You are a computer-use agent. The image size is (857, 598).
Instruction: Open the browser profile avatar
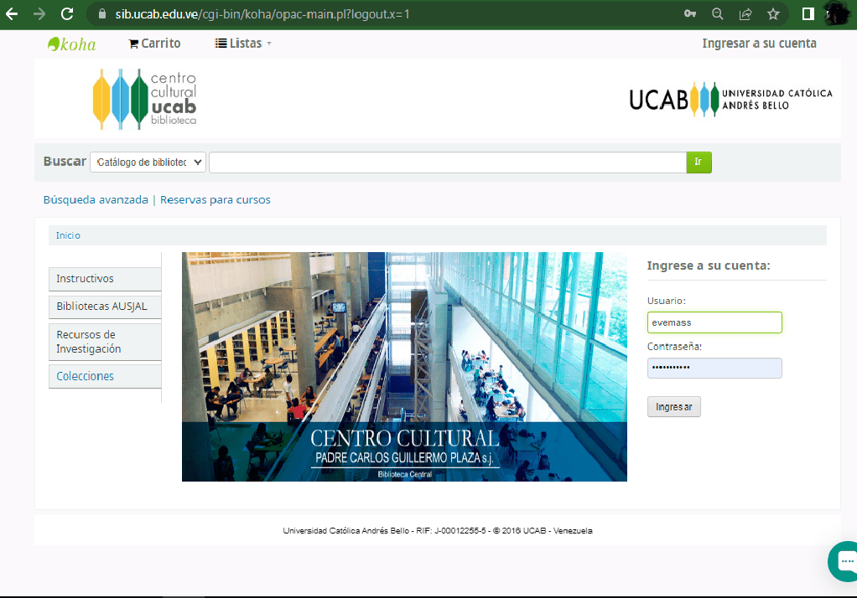(x=836, y=14)
